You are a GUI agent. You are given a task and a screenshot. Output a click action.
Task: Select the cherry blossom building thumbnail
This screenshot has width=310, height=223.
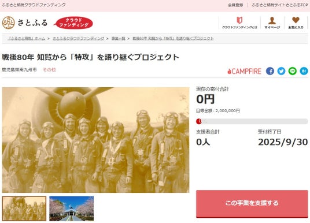(x=71, y=209)
